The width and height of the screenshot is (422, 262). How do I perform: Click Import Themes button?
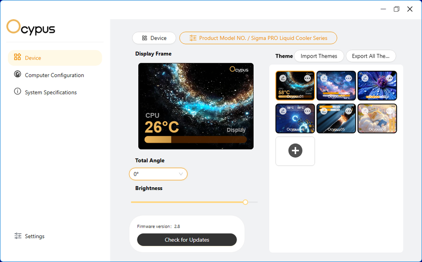click(x=319, y=56)
